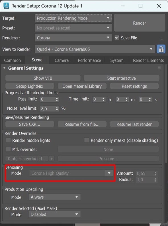168x226 pixels.
Task: Tick Render only masks checkbox
Action: click(87, 140)
